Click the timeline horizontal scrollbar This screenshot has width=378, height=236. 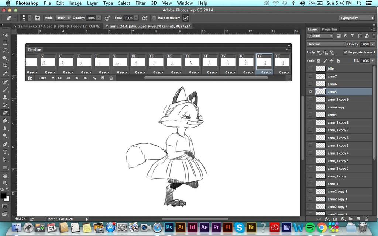click(206, 78)
